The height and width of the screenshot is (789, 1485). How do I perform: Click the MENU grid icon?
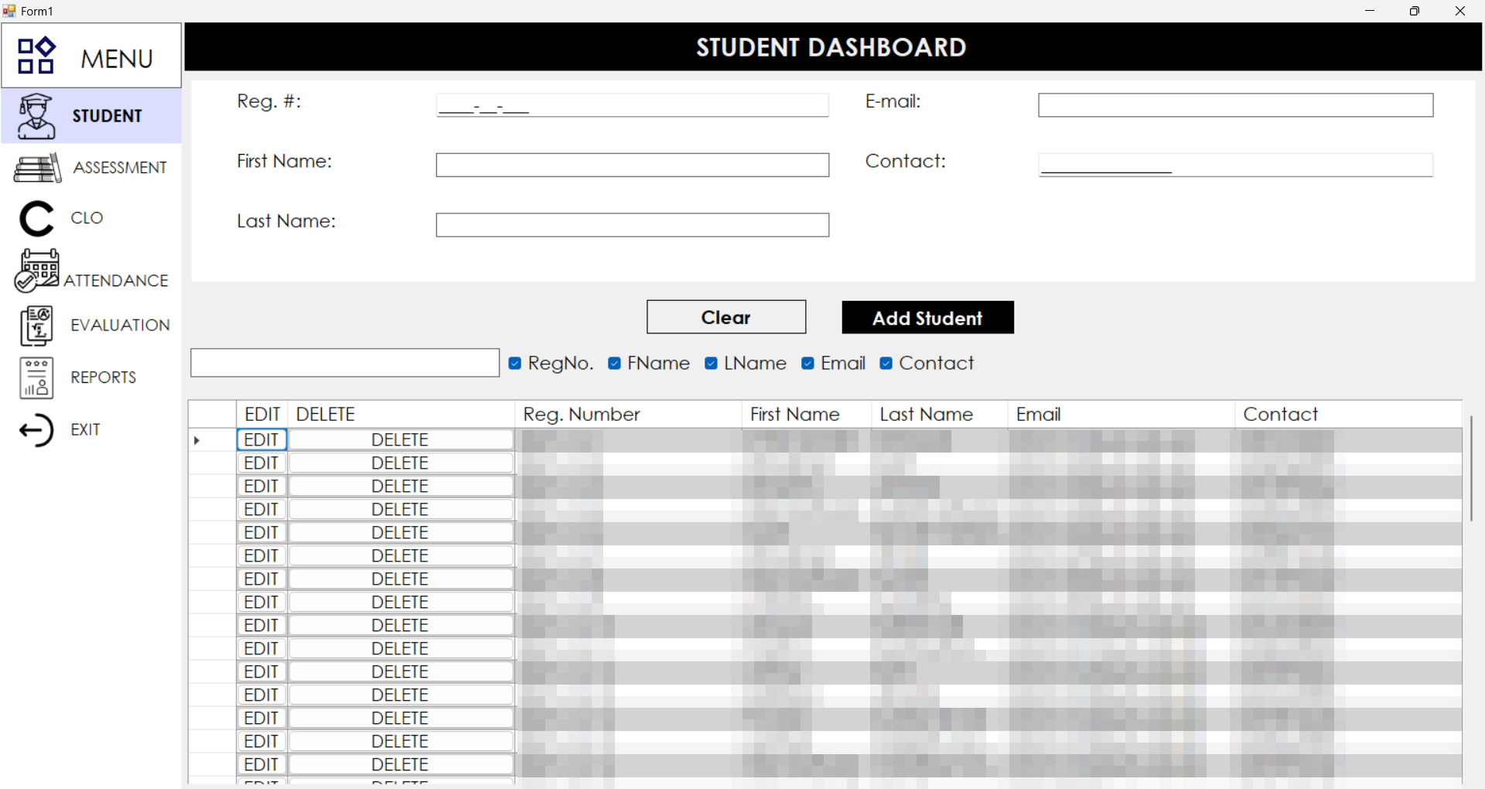[36, 56]
